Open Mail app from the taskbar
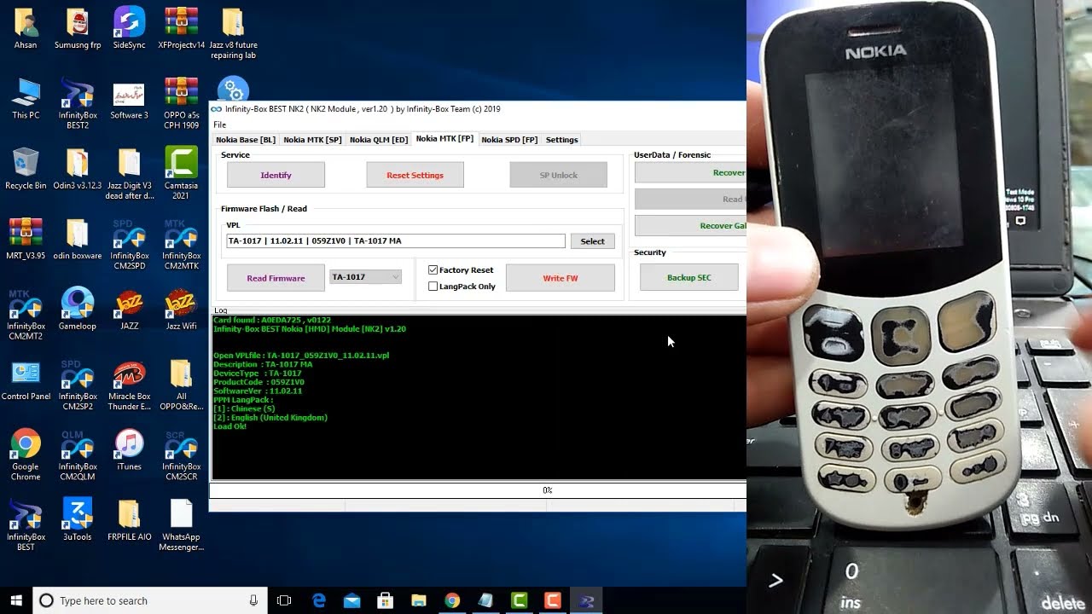This screenshot has width=1092, height=614. coord(352,600)
